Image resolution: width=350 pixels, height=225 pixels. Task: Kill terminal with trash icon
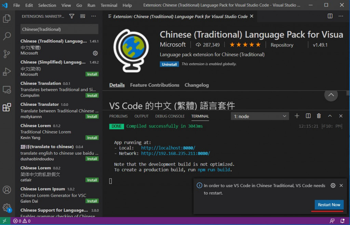[x=319, y=116]
